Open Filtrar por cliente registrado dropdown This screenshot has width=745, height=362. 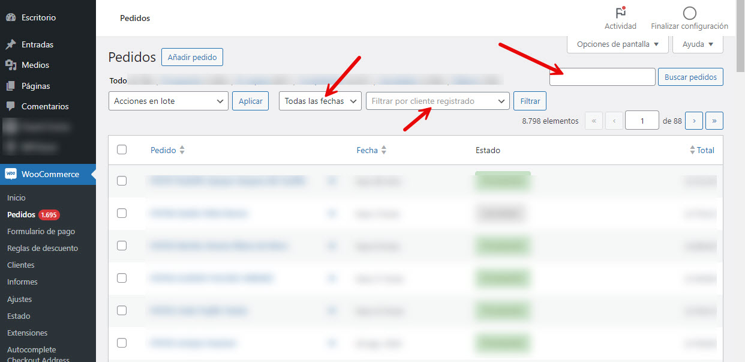tap(437, 101)
